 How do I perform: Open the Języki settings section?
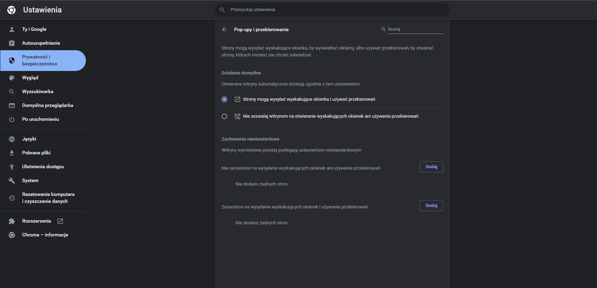43,139
